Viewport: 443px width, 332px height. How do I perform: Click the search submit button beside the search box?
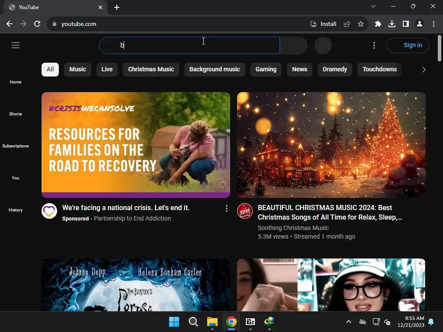point(294,45)
